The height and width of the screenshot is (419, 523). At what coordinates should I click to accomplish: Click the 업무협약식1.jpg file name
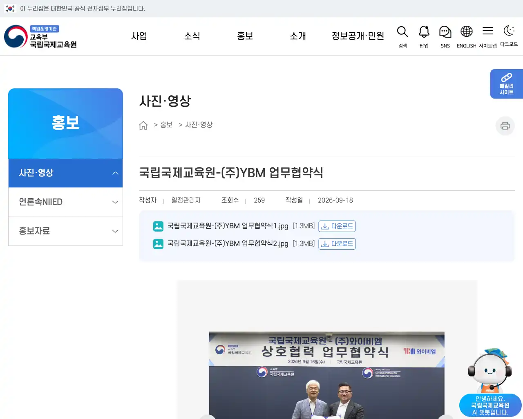[228, 226]
